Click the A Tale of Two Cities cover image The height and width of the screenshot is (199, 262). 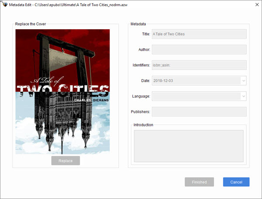(62, 92)
